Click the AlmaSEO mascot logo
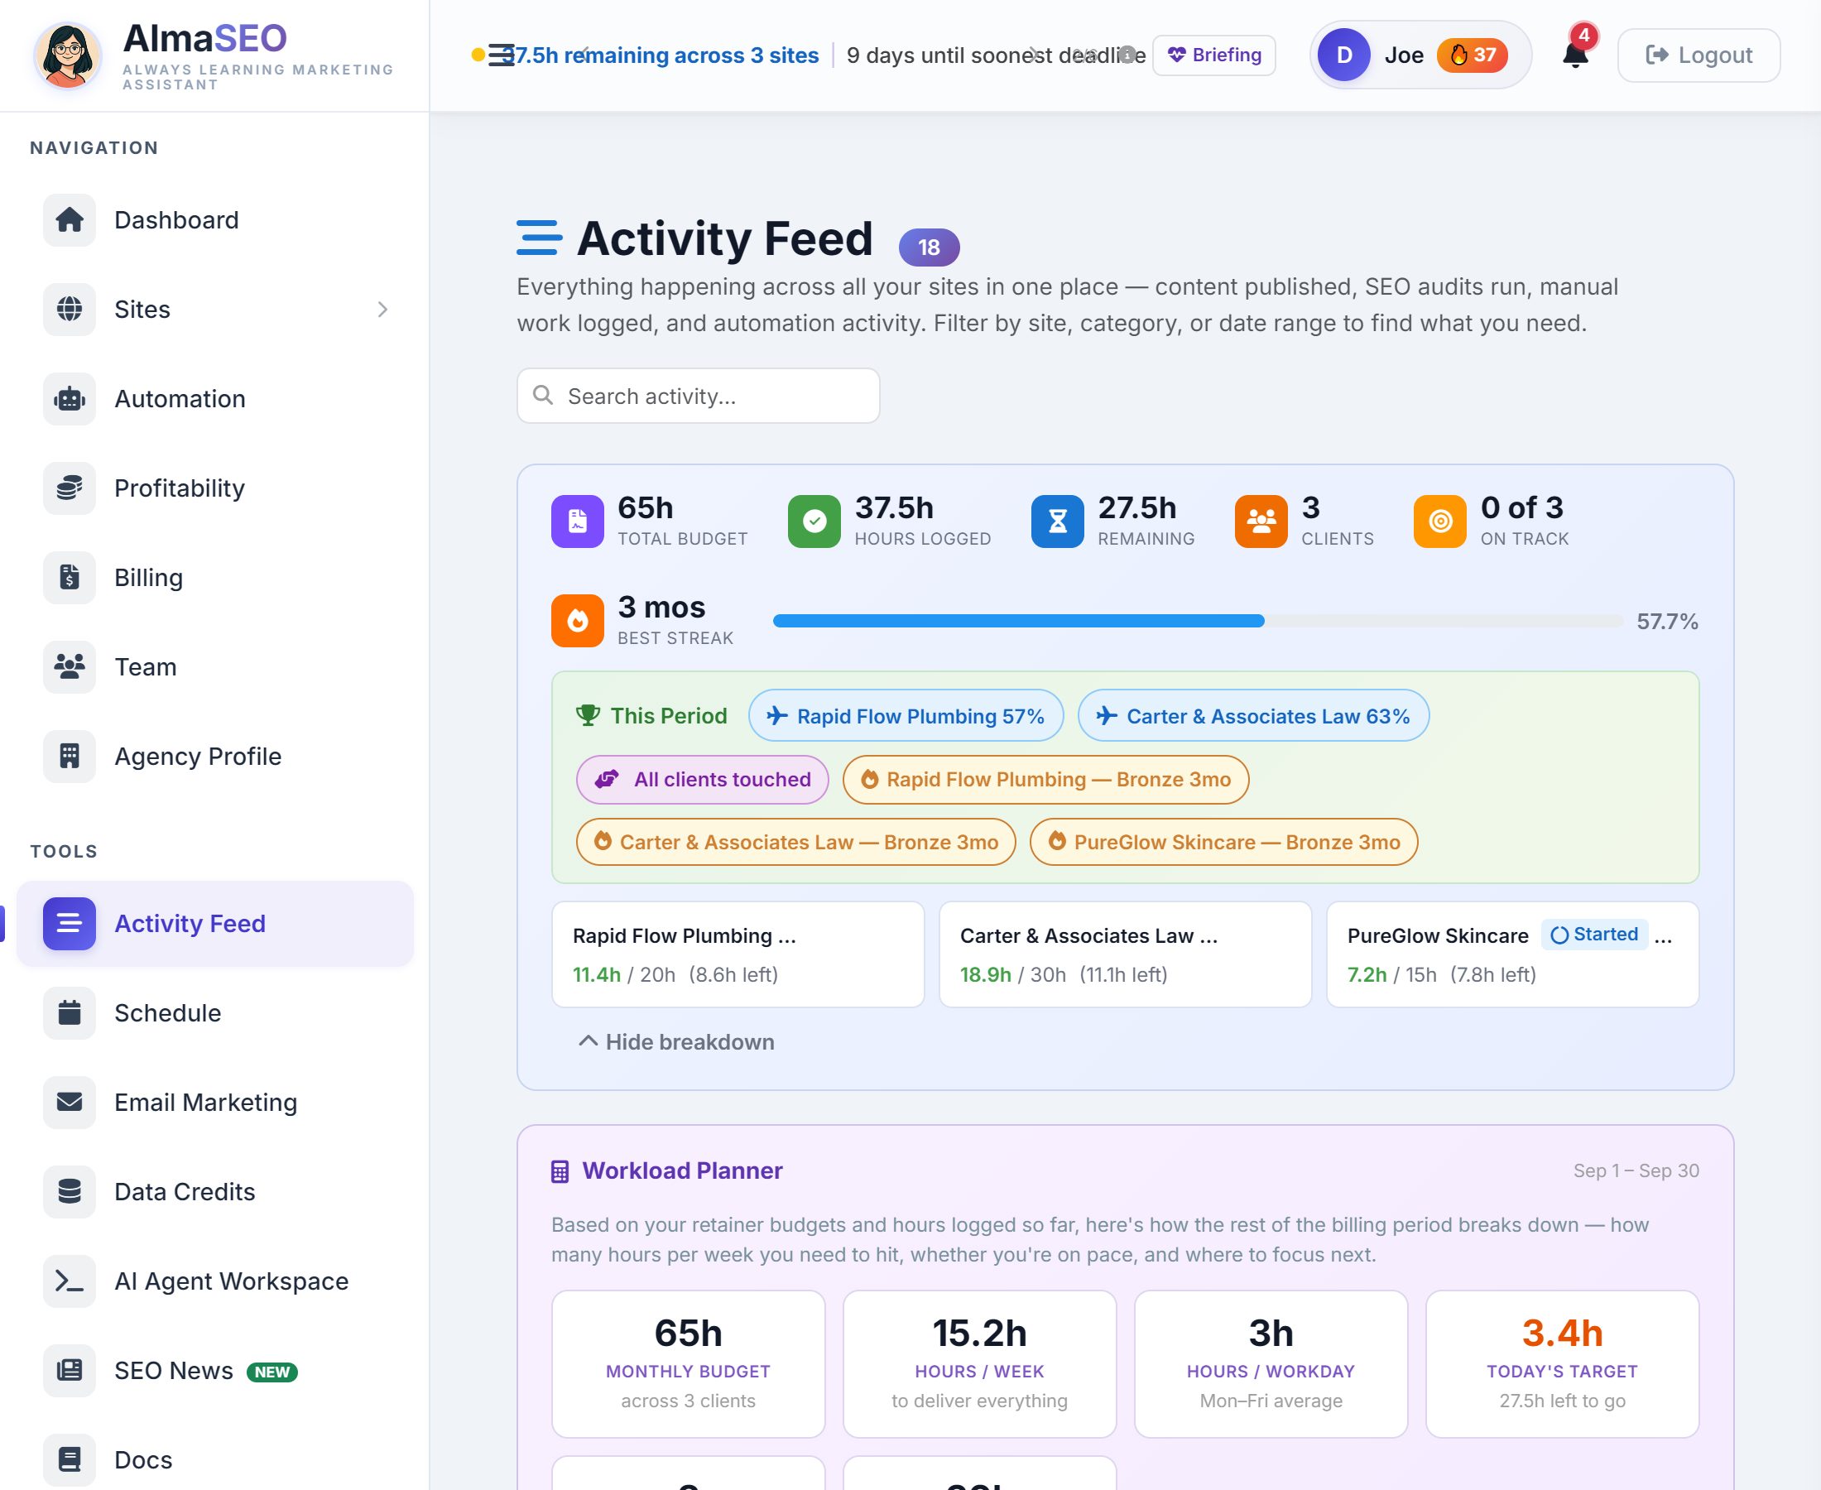The height and width of the screenshot is (1490, 1821). 68,55
